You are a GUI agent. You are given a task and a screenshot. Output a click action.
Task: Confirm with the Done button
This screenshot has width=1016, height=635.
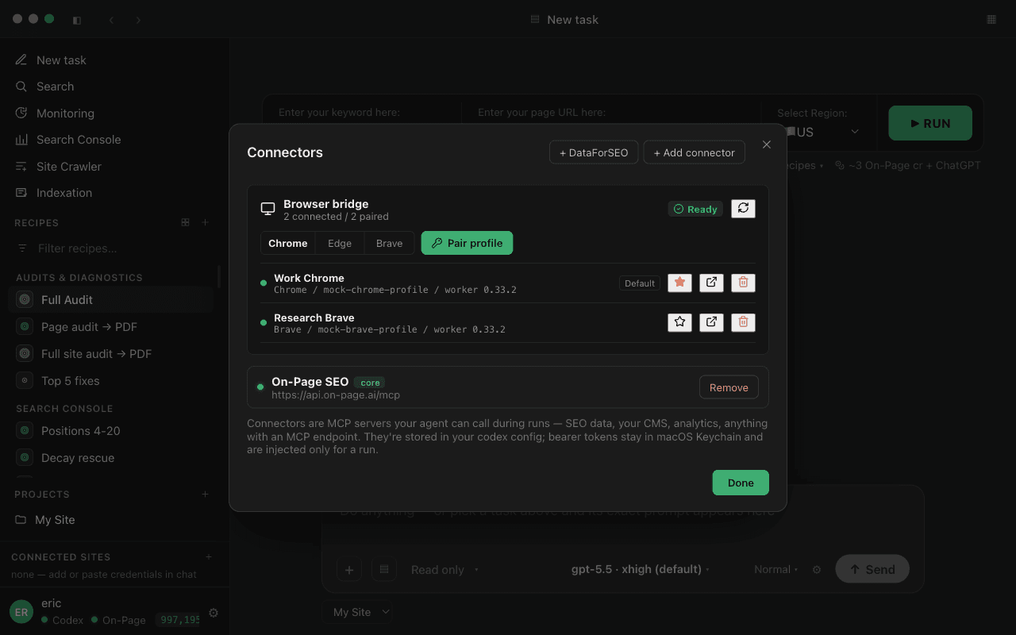click(x=741, y=483)
